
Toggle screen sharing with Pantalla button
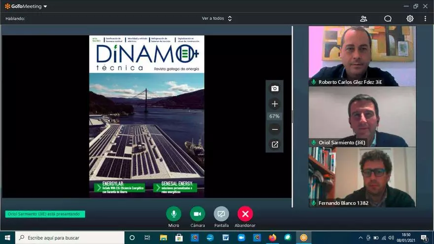coord(221,214)
